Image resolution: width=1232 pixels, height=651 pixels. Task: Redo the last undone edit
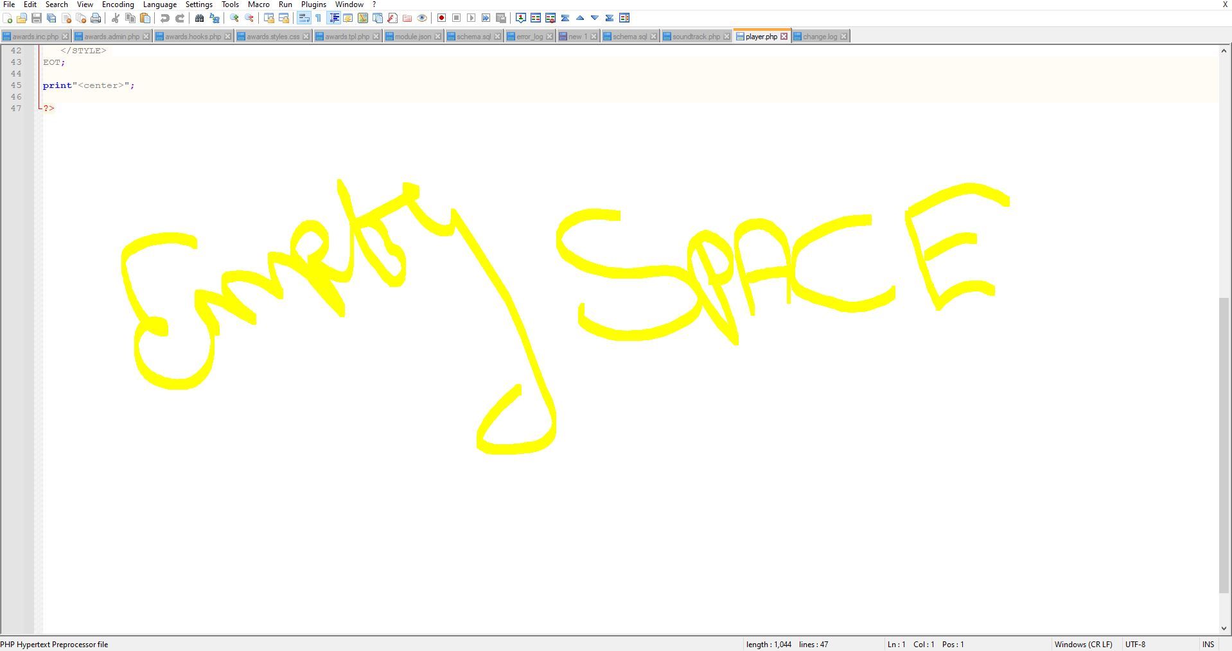tap(180, 18)
